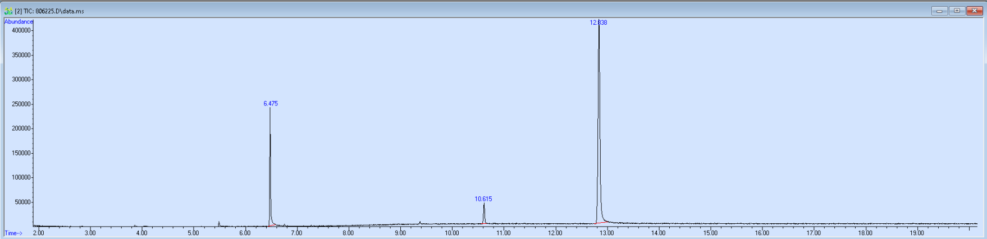
Task: Close the TIC chromatogram window
Action: pyautogui.click(x=975, y=11)
